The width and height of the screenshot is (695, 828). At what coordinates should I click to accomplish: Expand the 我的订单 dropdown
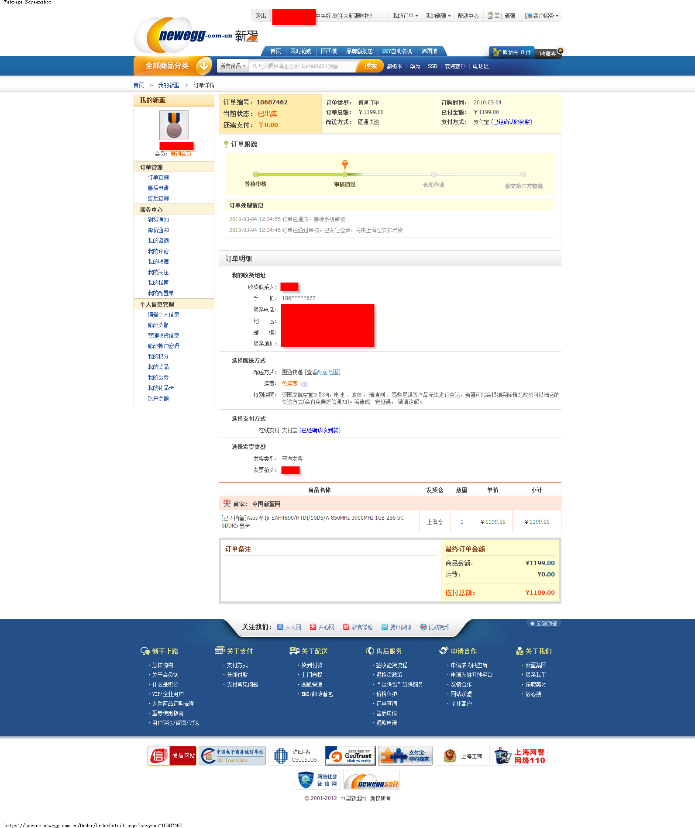[405, 16]
